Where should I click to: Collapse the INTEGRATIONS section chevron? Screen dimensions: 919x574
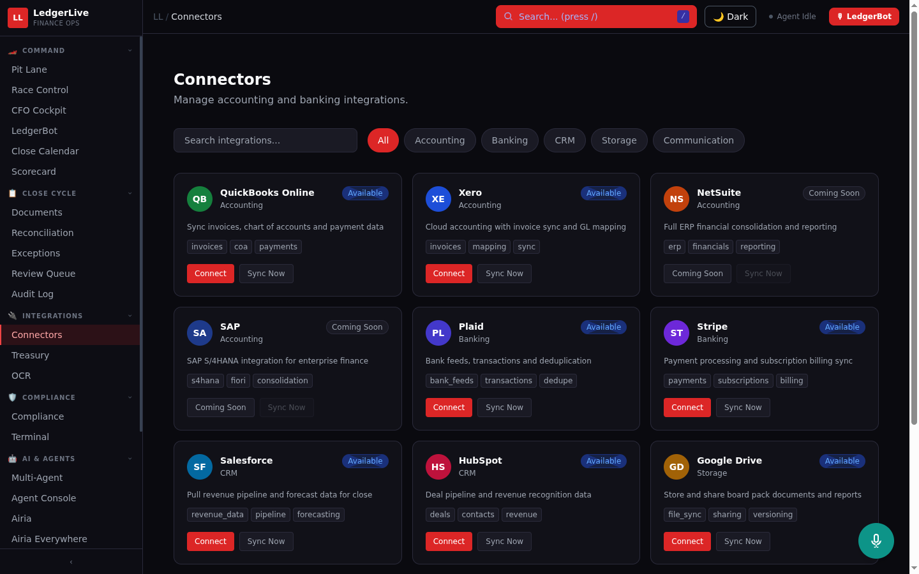tap(130, 316)
